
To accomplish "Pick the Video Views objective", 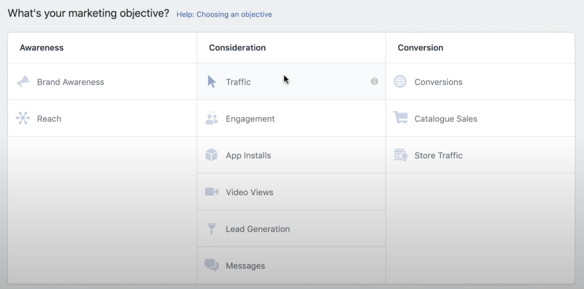I will [291, 192].
